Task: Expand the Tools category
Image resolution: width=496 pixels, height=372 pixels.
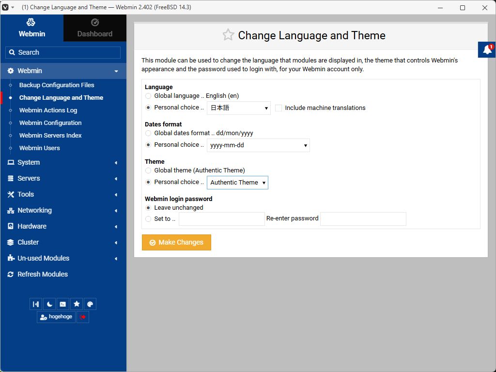Action: pos(63,195)
